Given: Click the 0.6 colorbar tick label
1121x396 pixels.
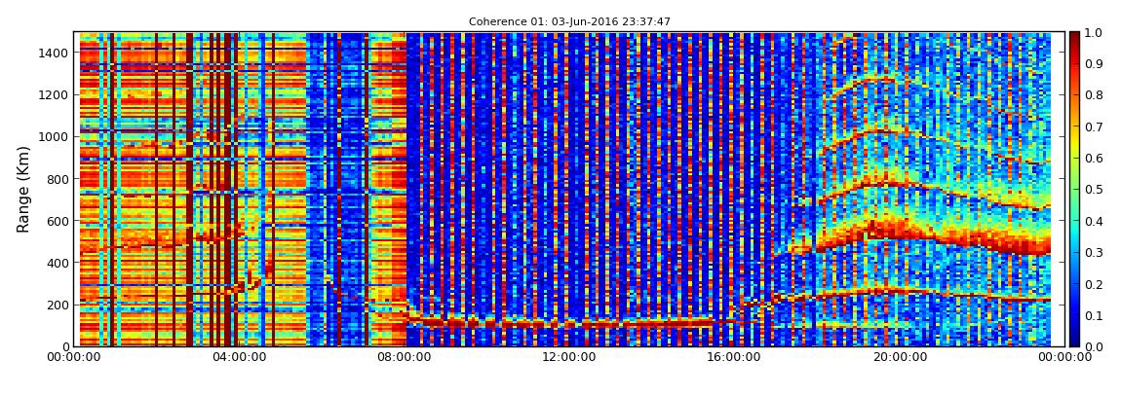Looking at the screenshot, I should click(1093, 159).
